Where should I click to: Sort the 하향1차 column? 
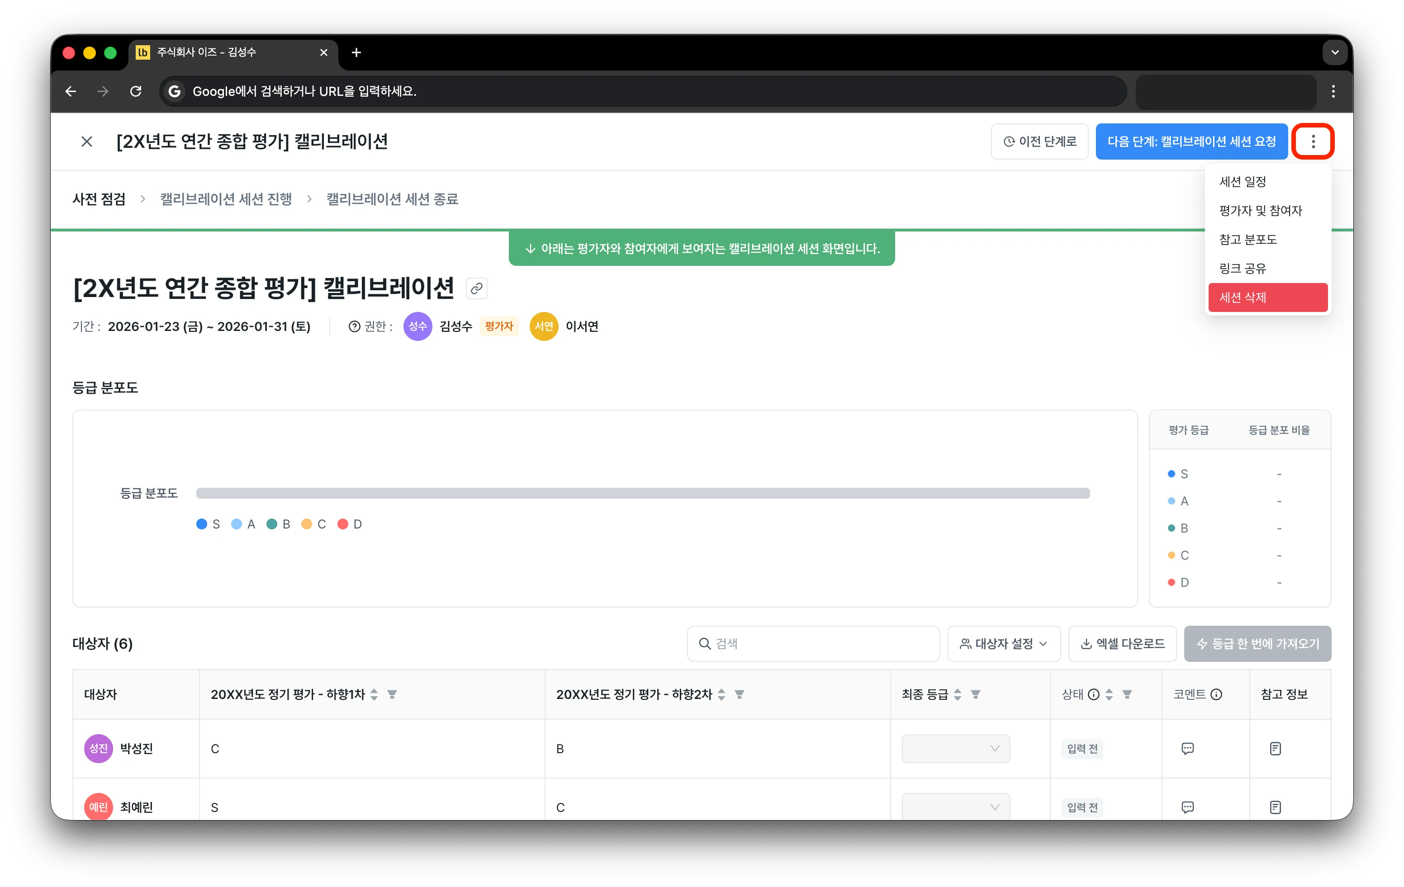(375, 694)
